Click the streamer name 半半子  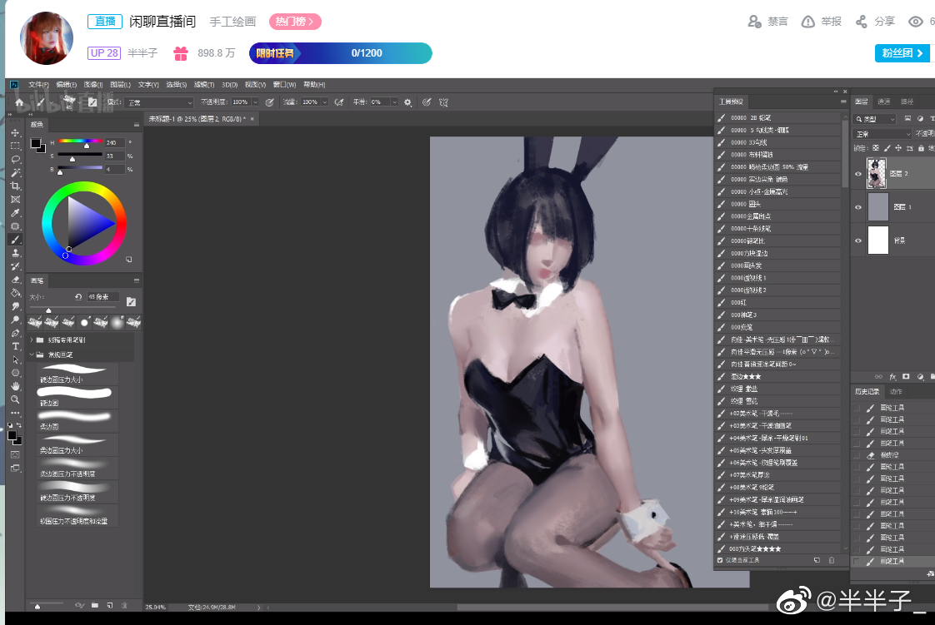[142, 53]
